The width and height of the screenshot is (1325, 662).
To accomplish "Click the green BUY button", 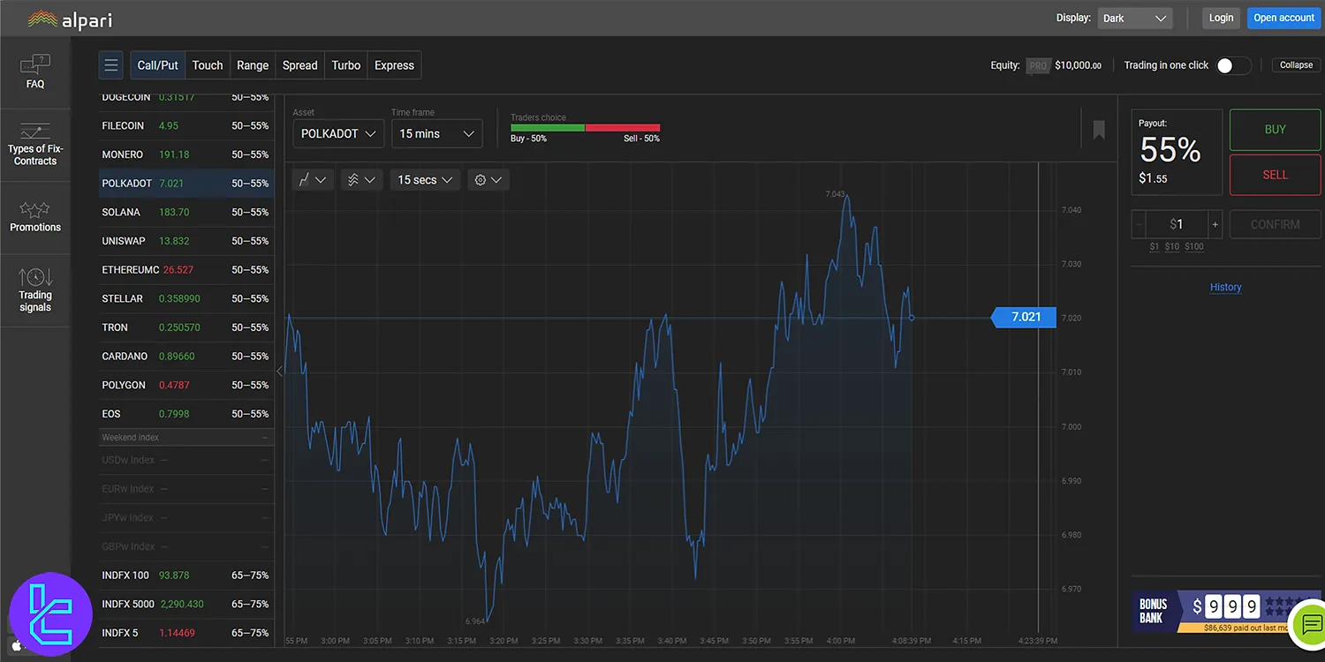I will pos(1275,130).
